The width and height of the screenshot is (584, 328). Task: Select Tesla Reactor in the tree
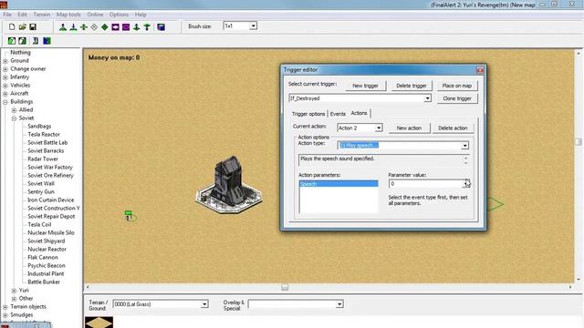44,134
